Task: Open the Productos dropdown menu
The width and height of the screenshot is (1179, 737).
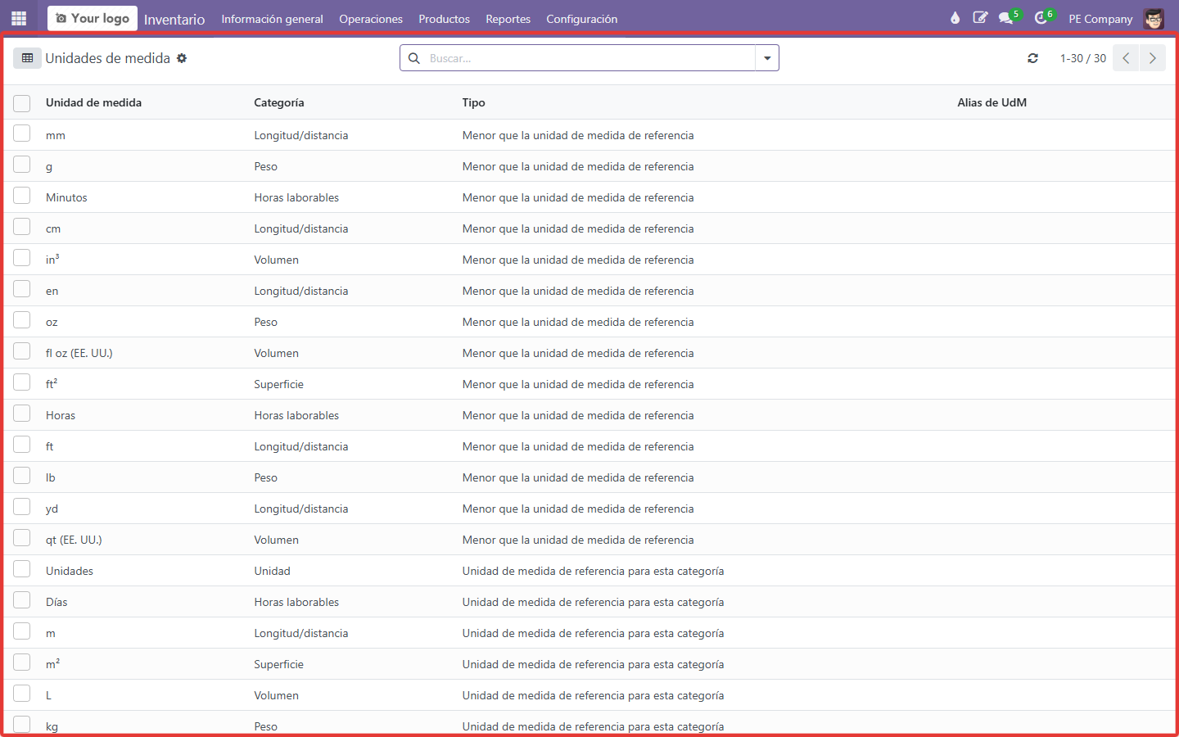Action: pyautogui.click(x=445, y=19)
